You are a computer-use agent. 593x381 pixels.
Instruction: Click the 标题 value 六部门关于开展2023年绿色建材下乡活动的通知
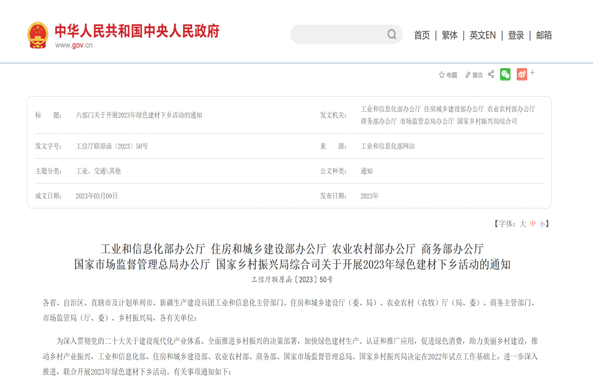pyautogui.click(x=139, y=115)
